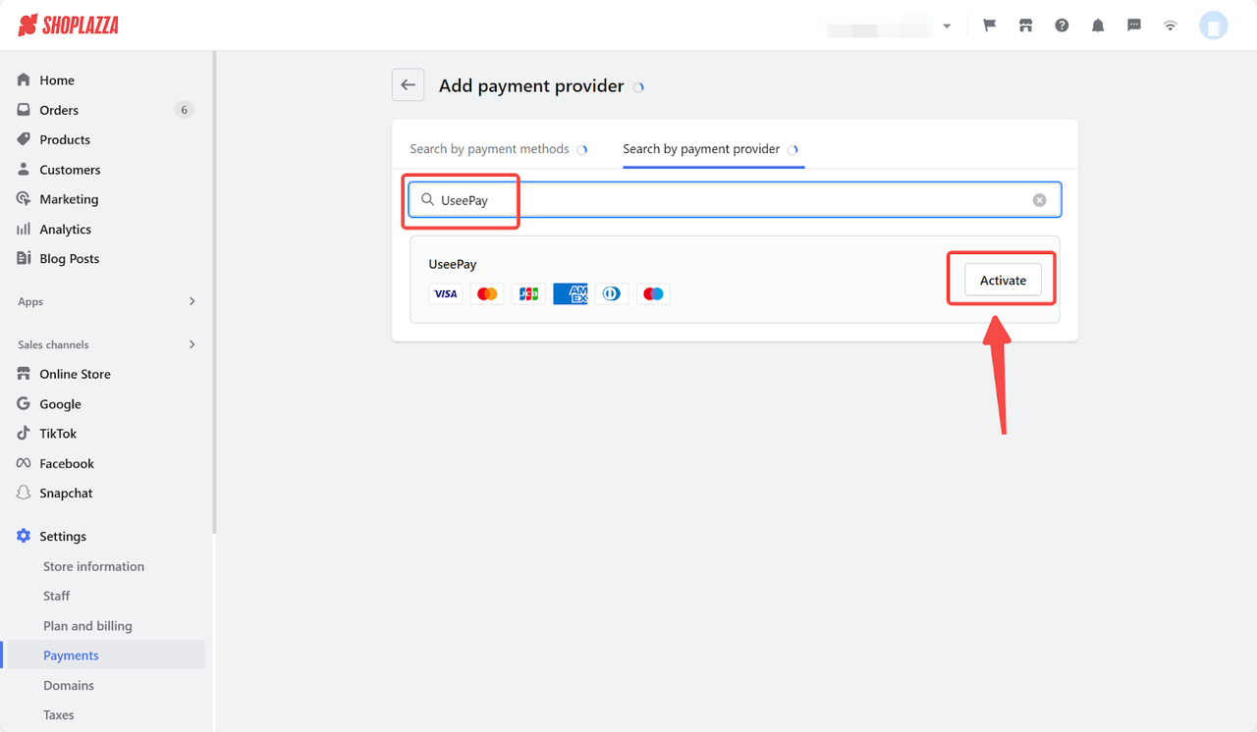
Task: Click the Orders inbox icon
Action: (24, 110)
